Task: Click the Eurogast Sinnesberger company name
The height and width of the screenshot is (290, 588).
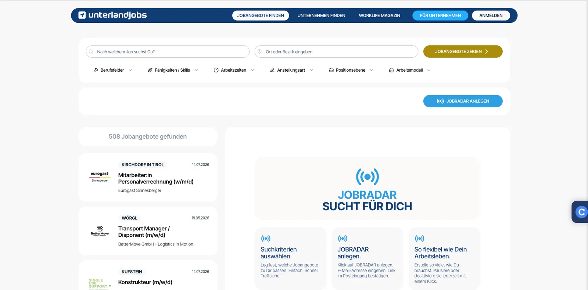Action: tap(140, 190)
